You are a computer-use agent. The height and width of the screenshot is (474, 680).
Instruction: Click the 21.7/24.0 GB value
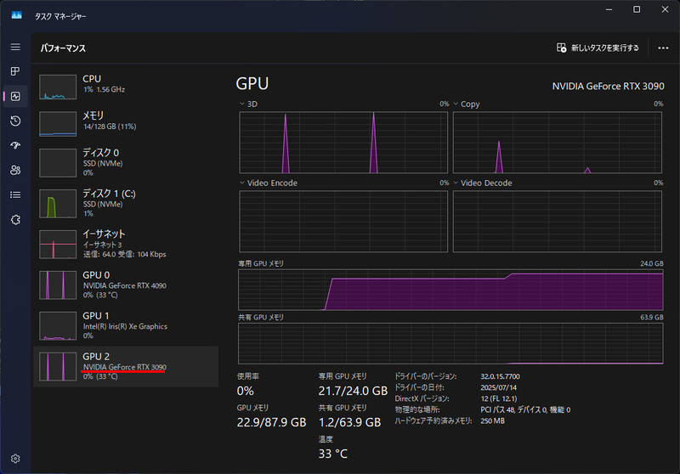pos(353,391)
